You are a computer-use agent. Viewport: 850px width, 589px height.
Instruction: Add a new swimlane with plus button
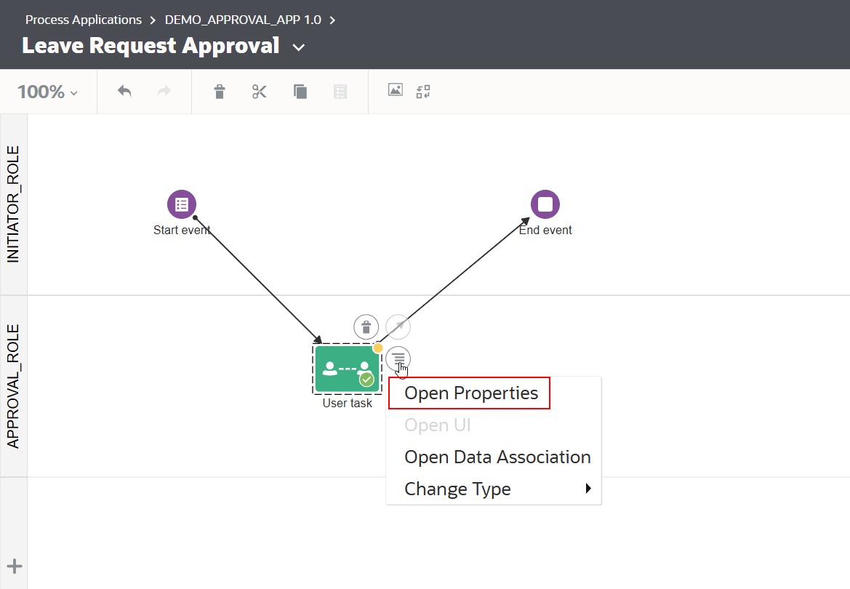tap(15, 567)
